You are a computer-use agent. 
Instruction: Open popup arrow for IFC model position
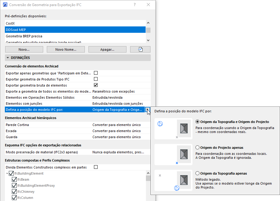coord(147,110)
